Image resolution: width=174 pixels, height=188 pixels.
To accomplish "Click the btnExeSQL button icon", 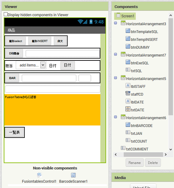I will 128,62.
